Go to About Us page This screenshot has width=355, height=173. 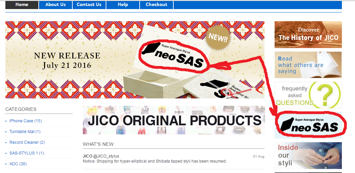tap(56, 5)
